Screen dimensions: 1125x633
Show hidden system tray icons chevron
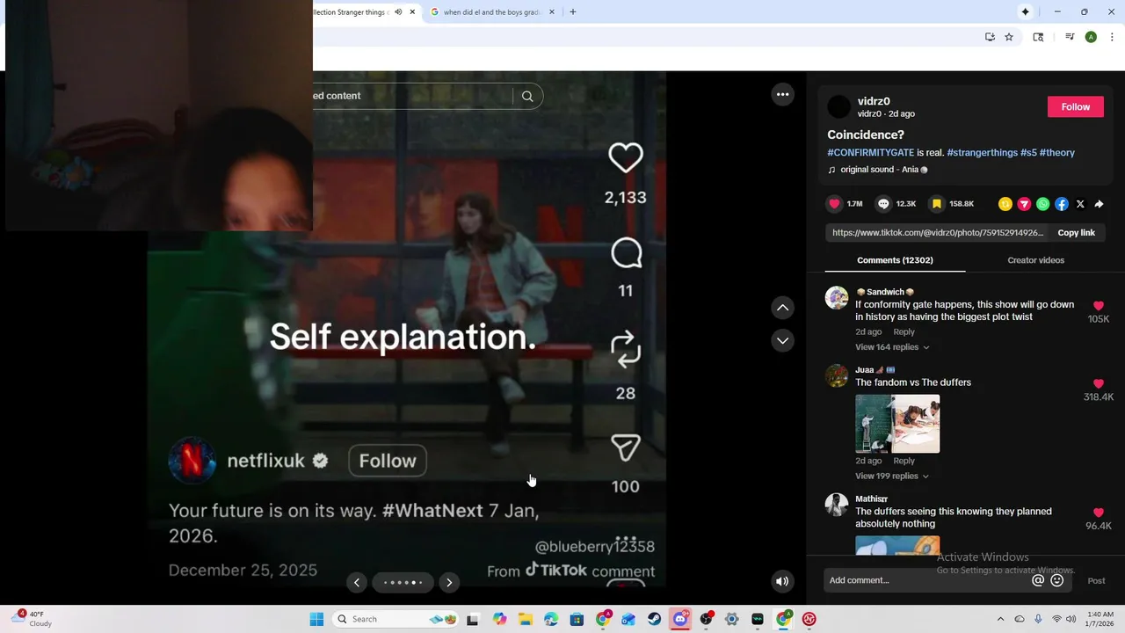(x=1000, y=619)
